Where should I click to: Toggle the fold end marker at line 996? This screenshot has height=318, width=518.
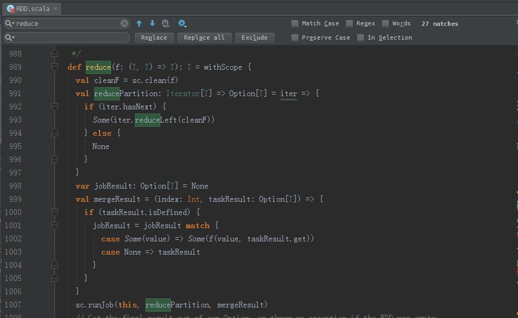55,160
